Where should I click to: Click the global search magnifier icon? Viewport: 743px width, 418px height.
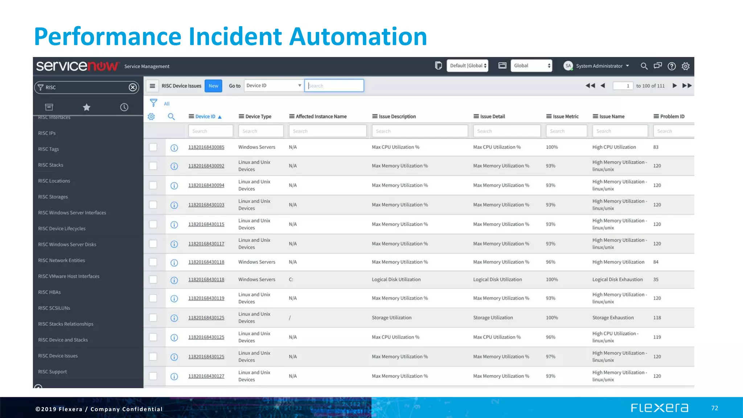(x=644, y=66)
